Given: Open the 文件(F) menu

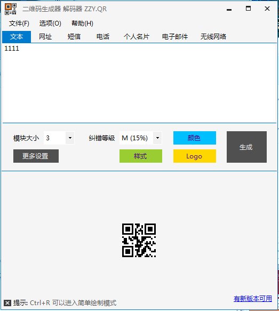Looking at the screenshot, I should 19,23.
